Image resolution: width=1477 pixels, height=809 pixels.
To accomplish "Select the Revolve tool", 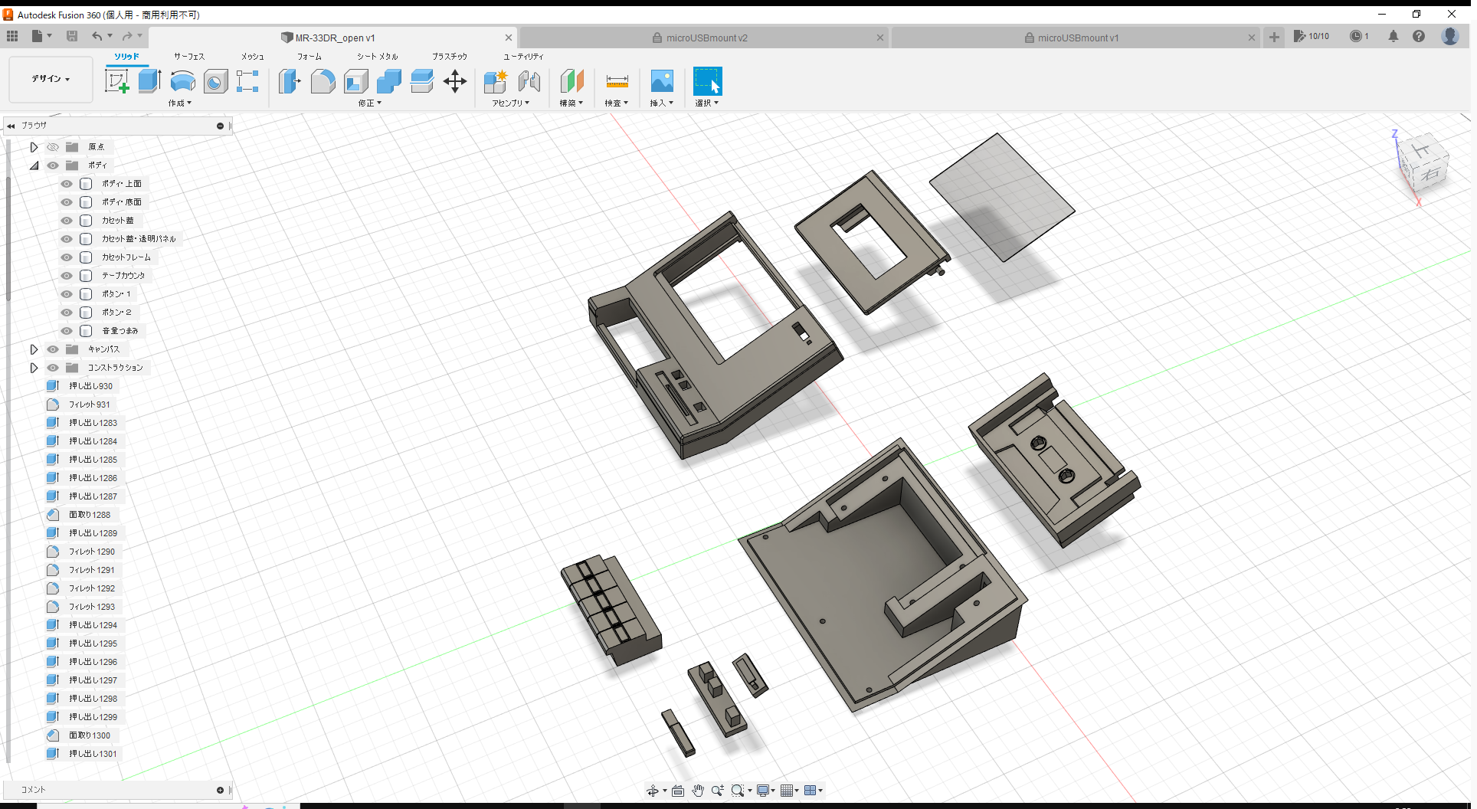I will click(x=182, y=80).
